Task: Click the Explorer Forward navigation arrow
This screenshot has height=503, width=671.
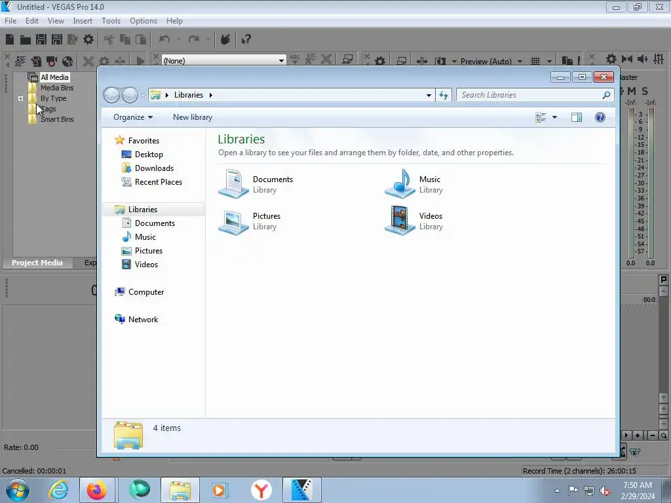Action: tap(130, 95)
